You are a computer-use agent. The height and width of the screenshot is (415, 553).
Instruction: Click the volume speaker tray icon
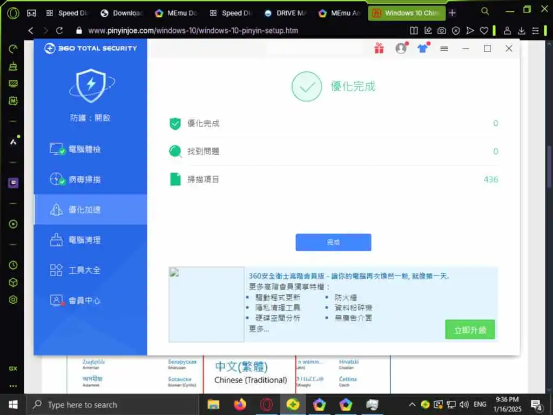464,404
